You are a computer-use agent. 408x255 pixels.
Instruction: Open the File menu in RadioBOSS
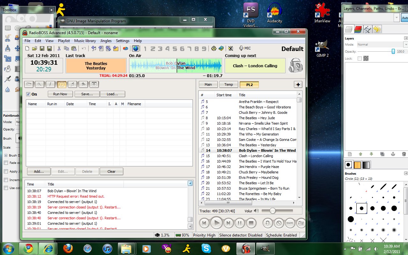point(27,41)
